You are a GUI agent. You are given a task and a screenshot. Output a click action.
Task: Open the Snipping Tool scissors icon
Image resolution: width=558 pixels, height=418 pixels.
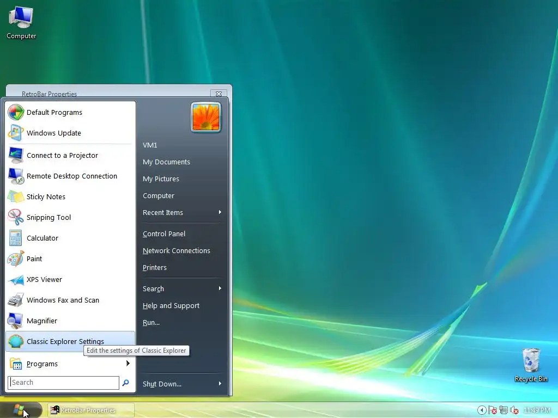click(x=16, y=217)
